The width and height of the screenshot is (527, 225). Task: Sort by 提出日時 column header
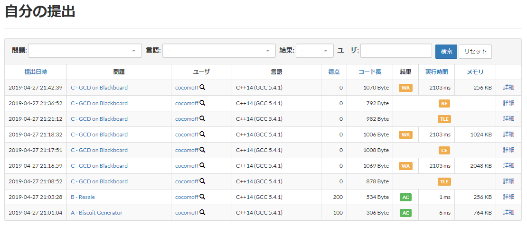36,72
